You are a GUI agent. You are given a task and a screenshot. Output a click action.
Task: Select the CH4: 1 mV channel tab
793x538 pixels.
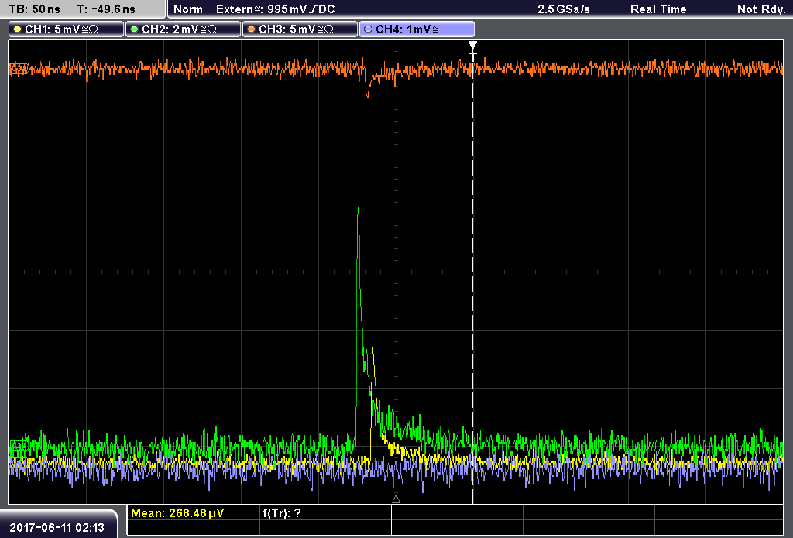pyautogui.click(x=417, y=29)
